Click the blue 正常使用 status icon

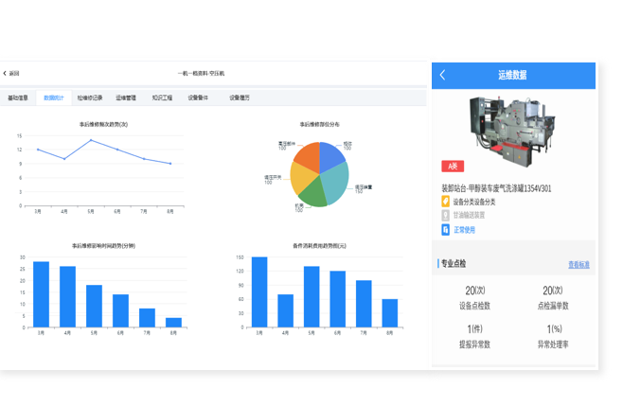click(x=445, y=229)
